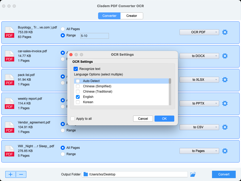Click blue folder icon in output path field
This screenshot has height=181, width=241.
[86, 174]
